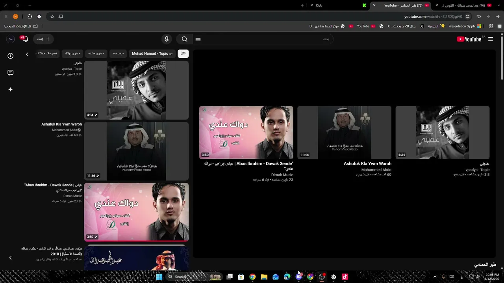This screenshot has width=504, height=283.
Task: Open site information icon in address bar
Action: (x=468, y=17)
